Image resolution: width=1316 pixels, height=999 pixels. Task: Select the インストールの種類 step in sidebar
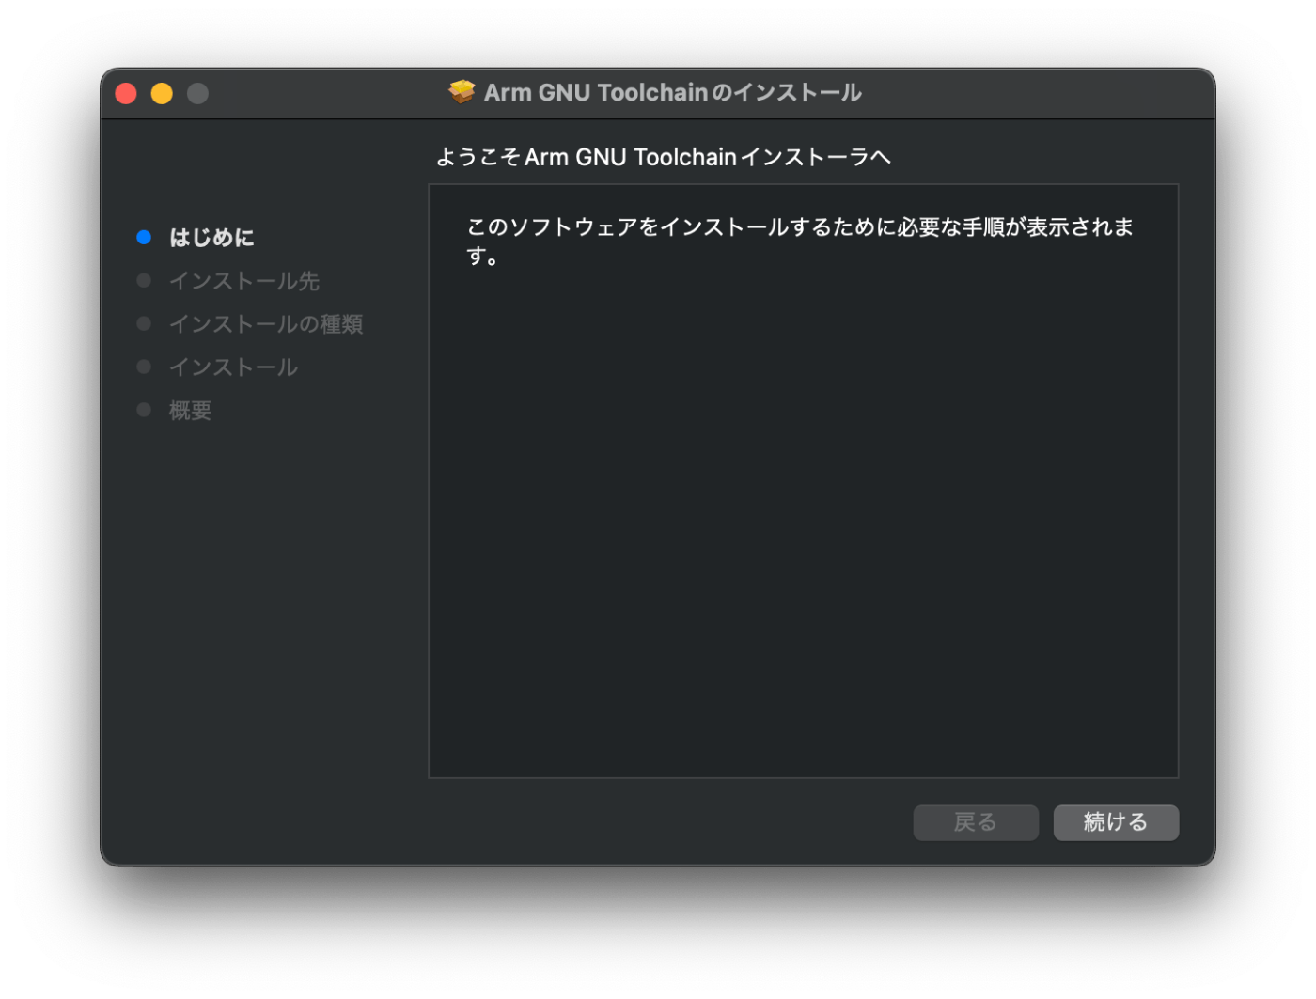pos(266,324)
